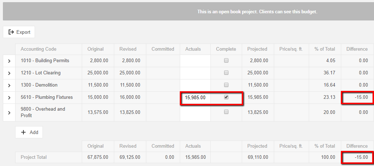Expand the 1010 - Building Permits row
Screen dimensions: 374x166
9,61
